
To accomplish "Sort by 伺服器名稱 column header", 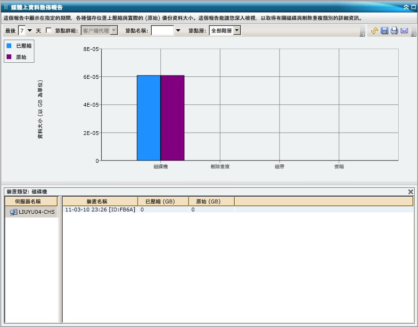I will coord(32,201).
